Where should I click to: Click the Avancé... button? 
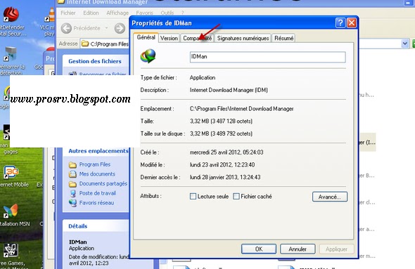pos(330,197)
